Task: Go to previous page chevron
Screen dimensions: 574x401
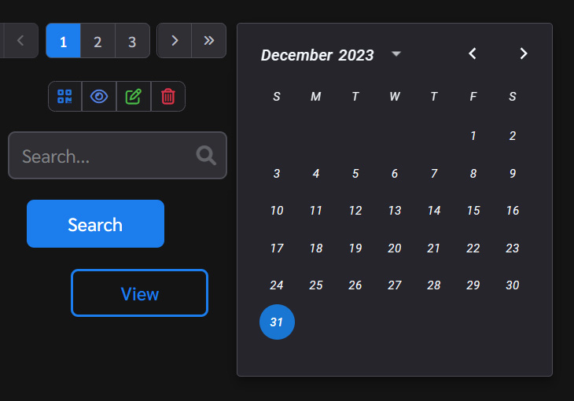Action: [21, 40]
